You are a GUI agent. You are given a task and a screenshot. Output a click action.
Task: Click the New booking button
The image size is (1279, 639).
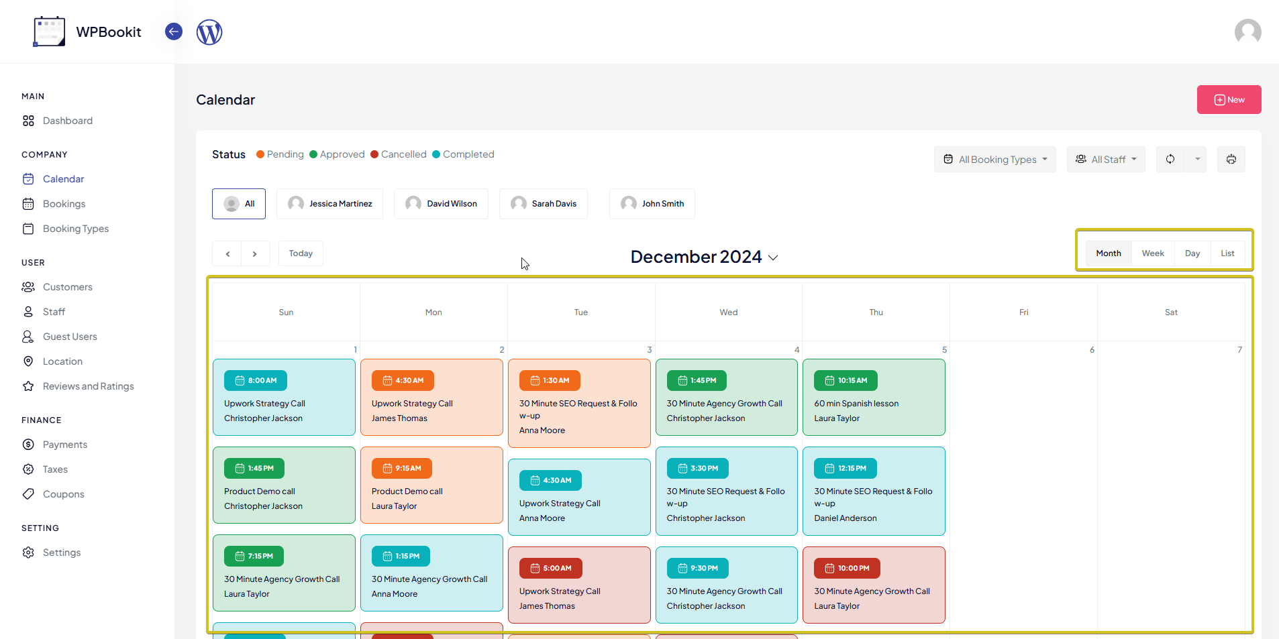click(x=1229, y=100)
